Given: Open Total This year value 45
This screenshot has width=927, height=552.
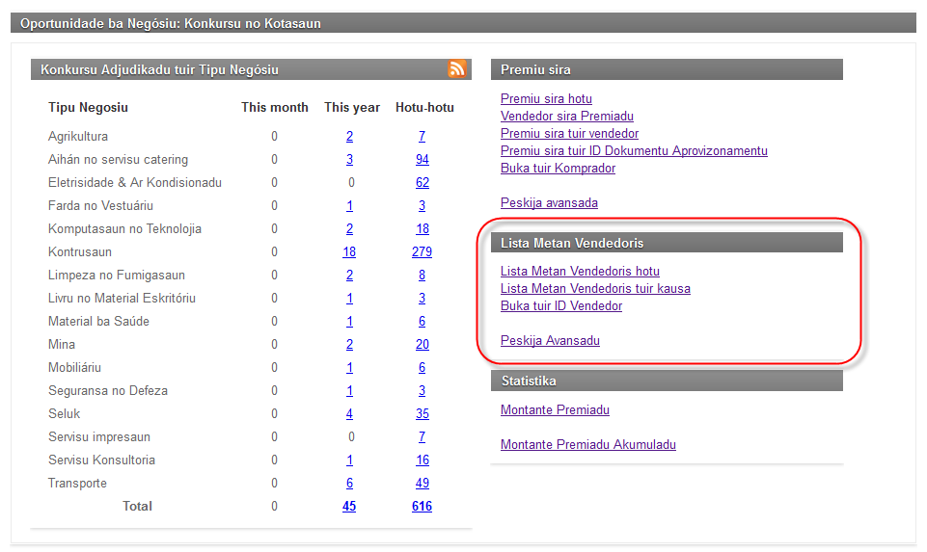Looking at the screenshot, I should [349, 507].
